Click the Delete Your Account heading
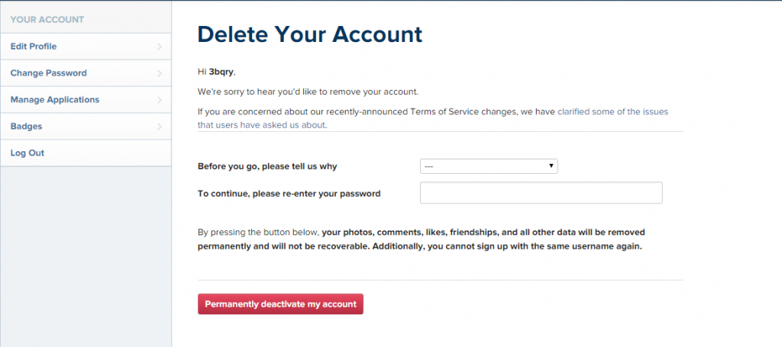The image size is (782, 347). [x=309, y=34]
